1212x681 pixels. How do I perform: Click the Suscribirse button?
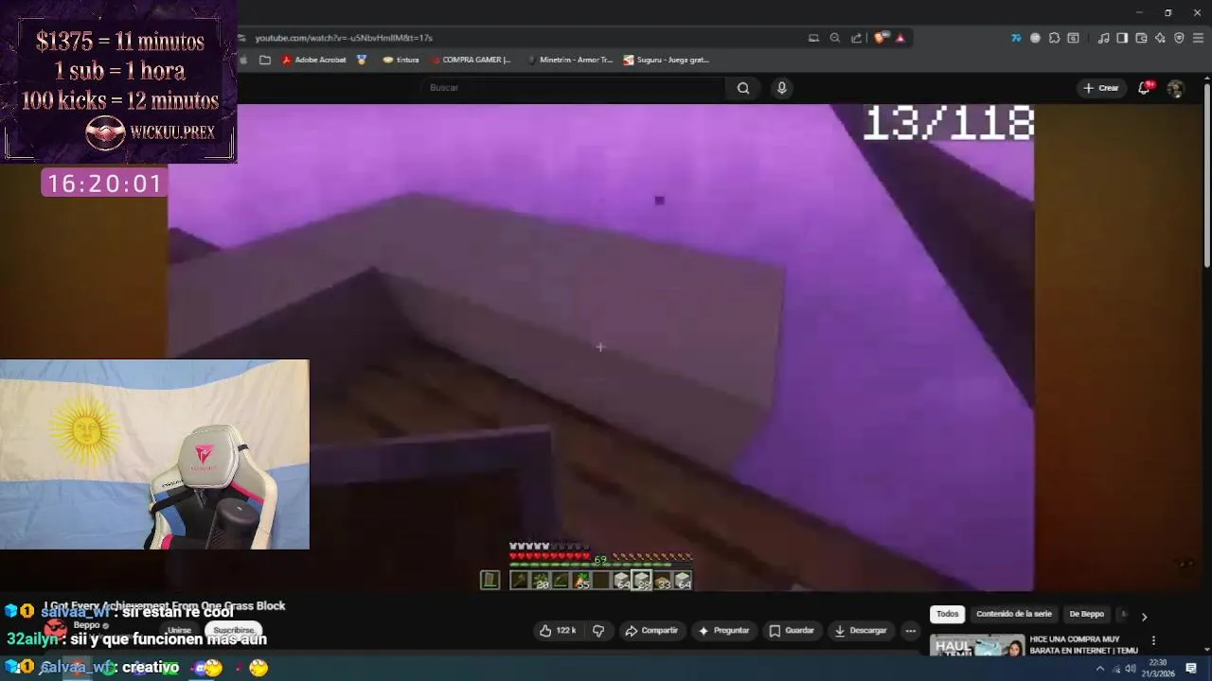coord(234,630)
